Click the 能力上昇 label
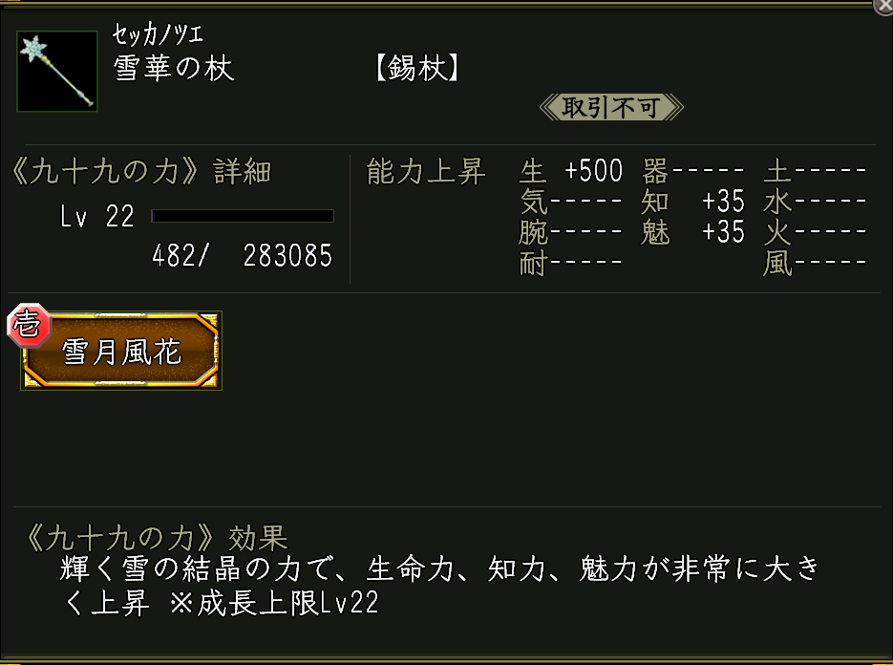The image size is (893, 665). [426, 172]
